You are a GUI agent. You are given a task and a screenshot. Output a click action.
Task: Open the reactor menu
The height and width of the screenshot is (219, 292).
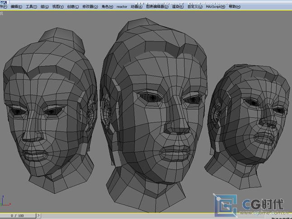pyautogui.click(x=122, y=7)
